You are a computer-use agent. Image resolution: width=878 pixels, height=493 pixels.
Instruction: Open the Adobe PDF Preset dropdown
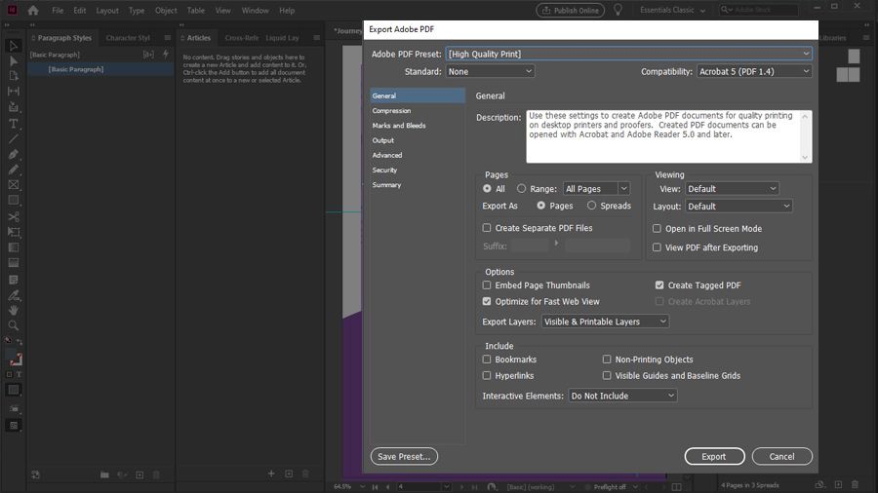coord(628,54)
